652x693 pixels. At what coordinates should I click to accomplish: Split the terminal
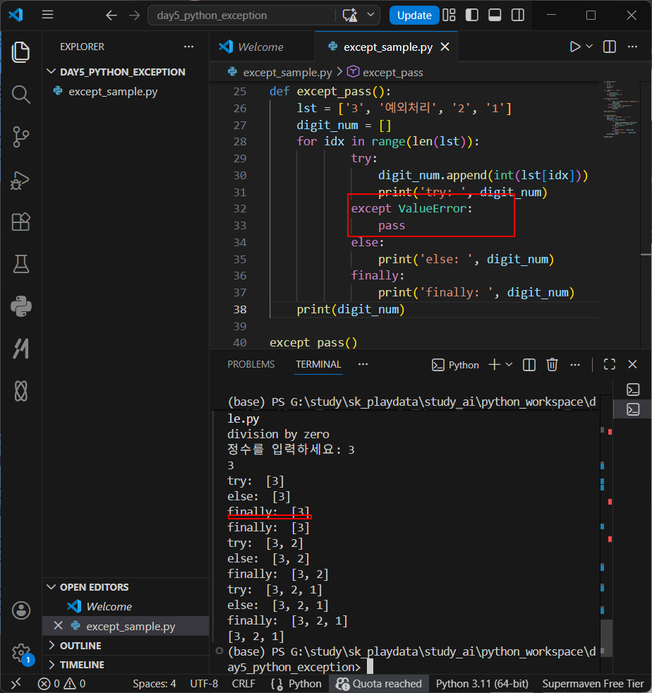(x=529, y=365)
